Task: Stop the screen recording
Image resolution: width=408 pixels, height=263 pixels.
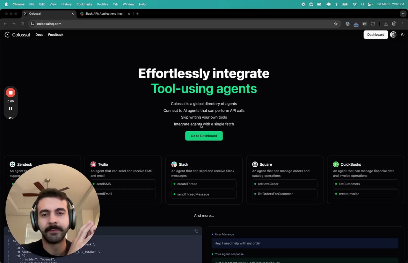Action: click(11, 93)
